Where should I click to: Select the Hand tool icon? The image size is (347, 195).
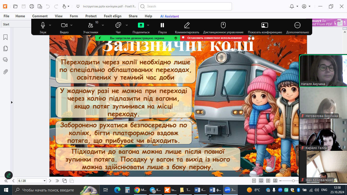pyautogui.click(x=64, y=6)
